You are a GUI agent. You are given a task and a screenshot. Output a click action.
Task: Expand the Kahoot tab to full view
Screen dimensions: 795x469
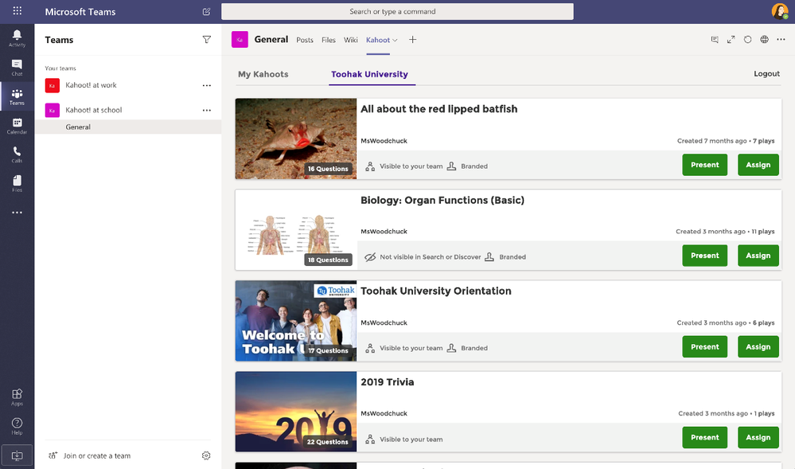731,40
